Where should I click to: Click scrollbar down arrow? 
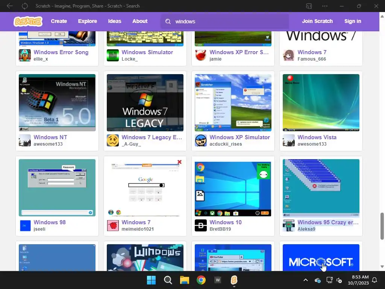pos(382,267)
